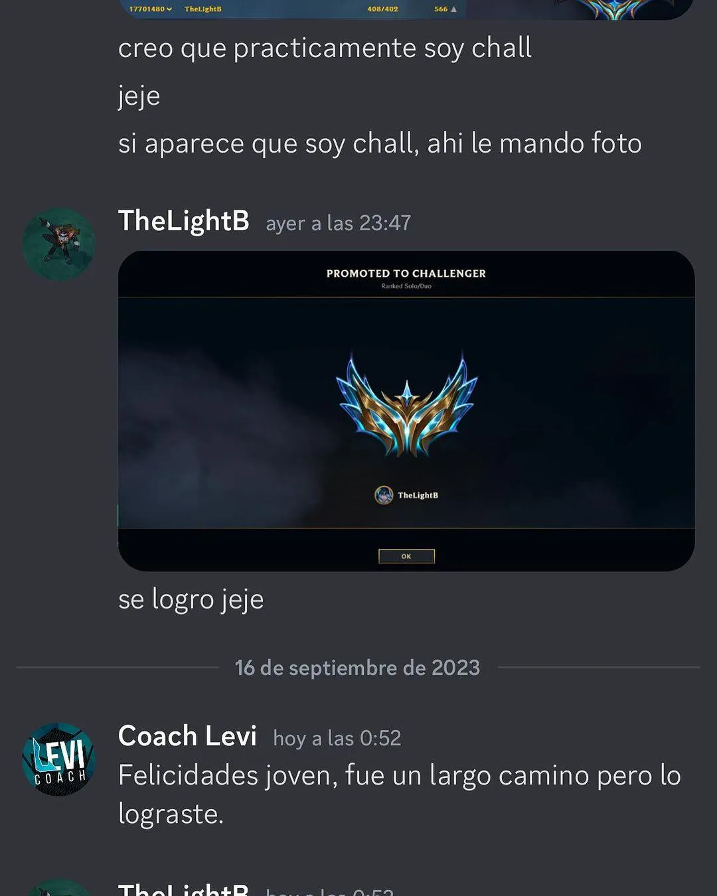Select the '16 de septiembre de 2023' date divider

pyautogui.click(x=357, y=668)
